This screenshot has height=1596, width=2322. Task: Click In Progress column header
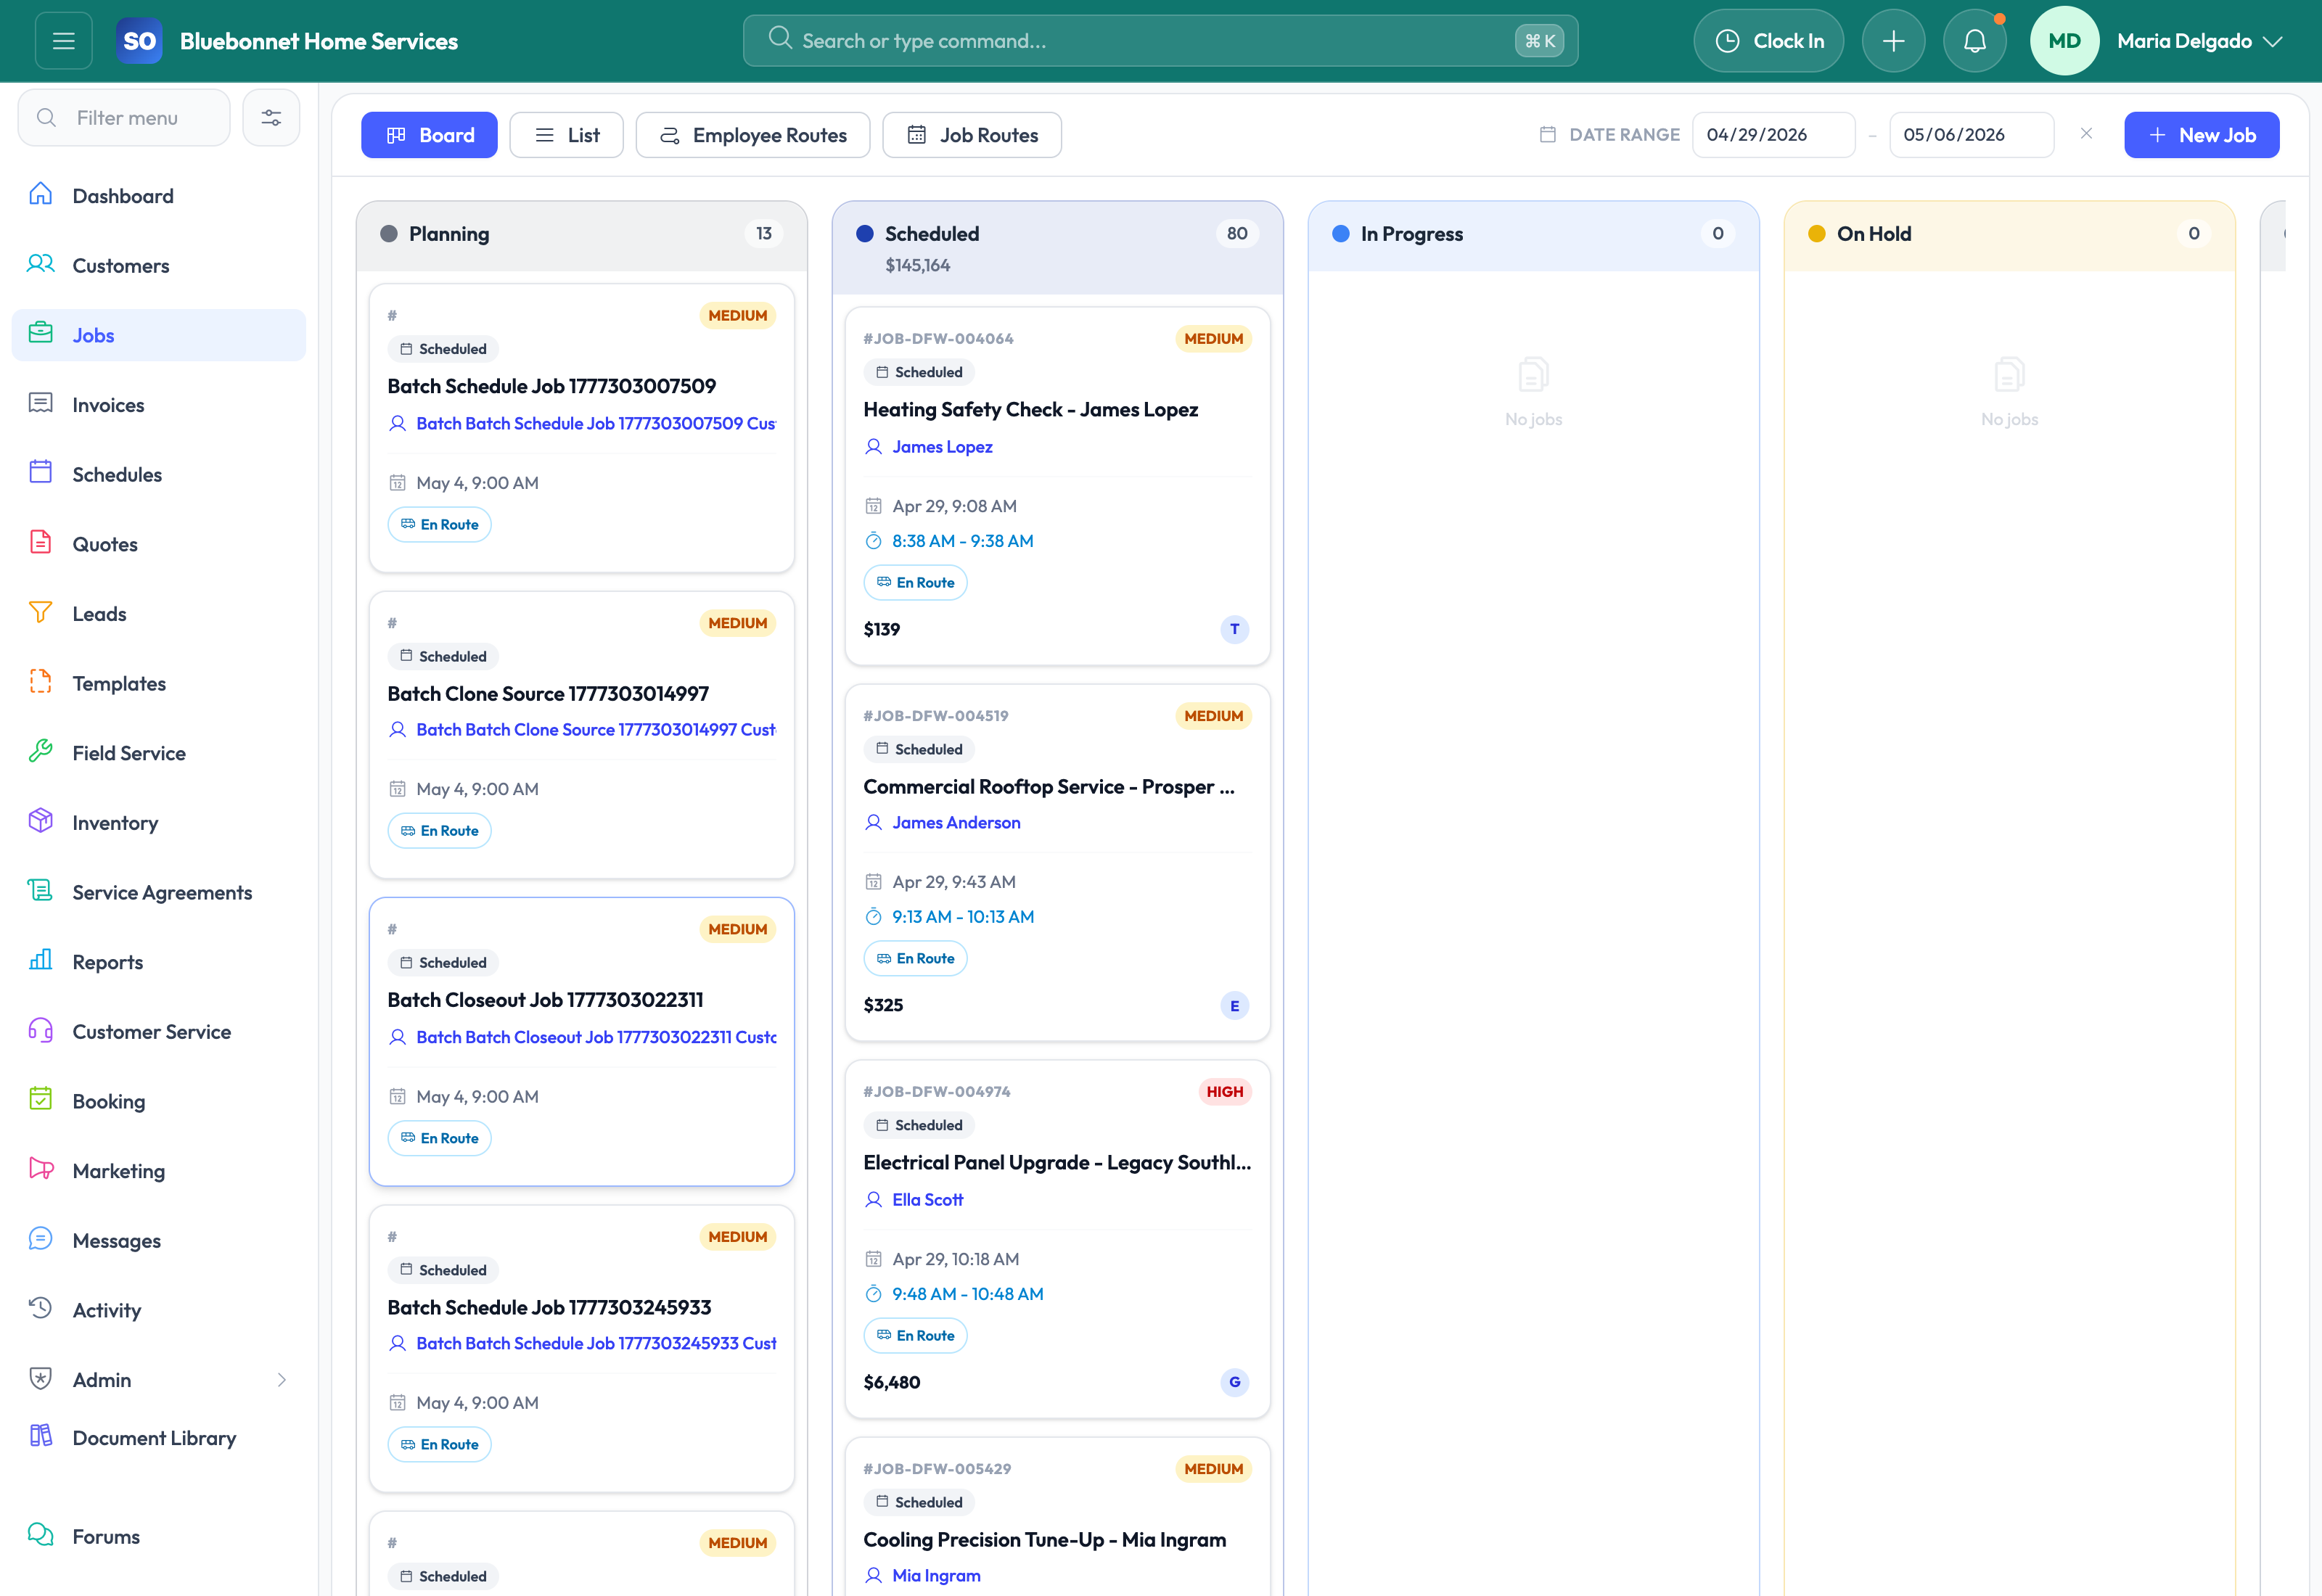1533,234
